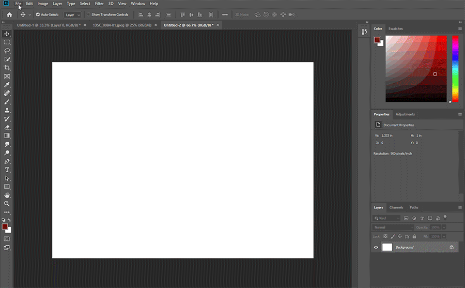
Task: Click the Quick Mask mode icon
Action: click(x=7, y=239)
